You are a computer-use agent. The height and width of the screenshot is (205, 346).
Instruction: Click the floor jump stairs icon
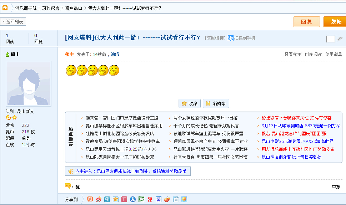339,39
